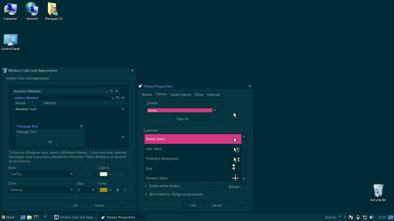Click the volume speaker tray icon

tap(372, 217)
